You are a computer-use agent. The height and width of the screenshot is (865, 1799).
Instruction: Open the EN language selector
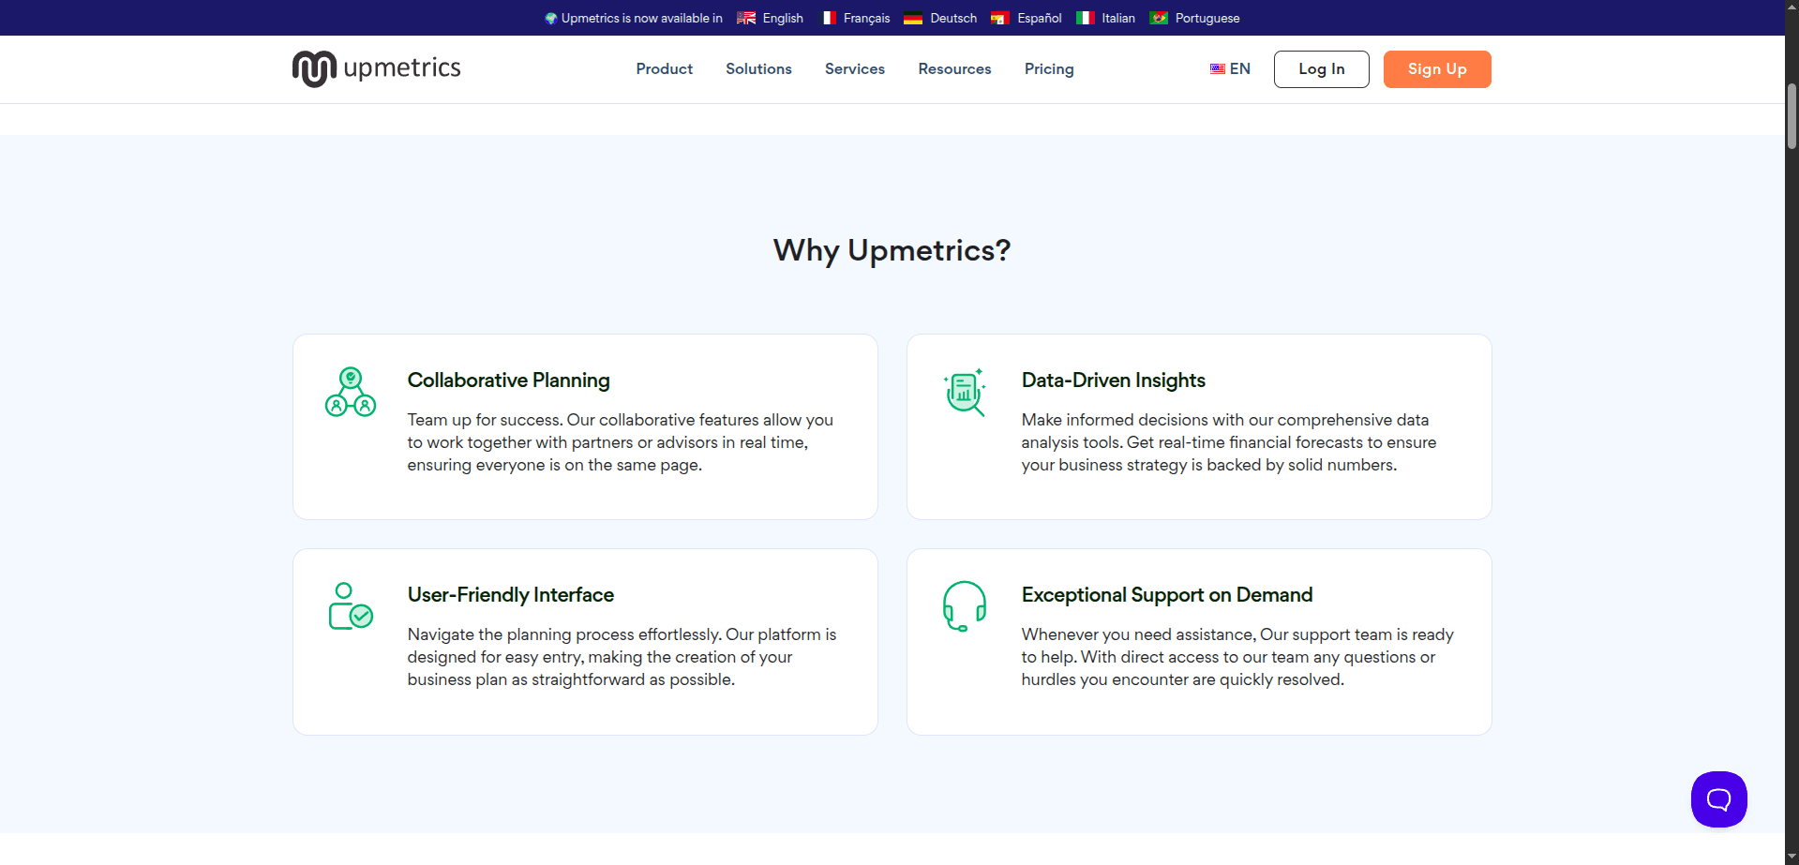click(x=1230, y=68)
